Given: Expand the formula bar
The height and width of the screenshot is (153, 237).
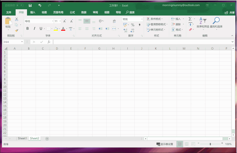Looking at the screenshot, I should pos(233,42).
